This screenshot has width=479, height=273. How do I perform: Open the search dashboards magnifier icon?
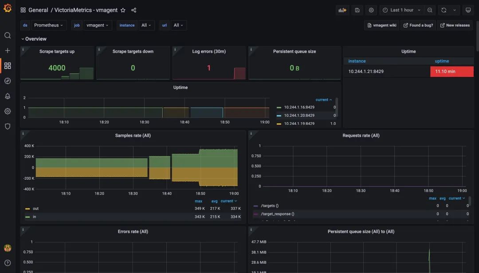[8, 35]
